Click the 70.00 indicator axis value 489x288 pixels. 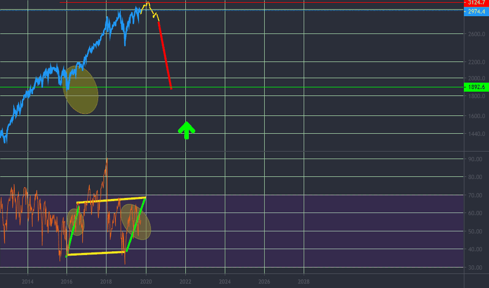tap(475, 195)
